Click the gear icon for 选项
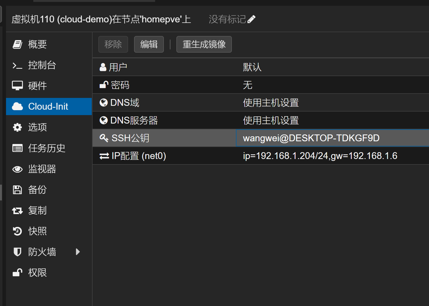This screenshot has height=306, width=429. [17, 127]
